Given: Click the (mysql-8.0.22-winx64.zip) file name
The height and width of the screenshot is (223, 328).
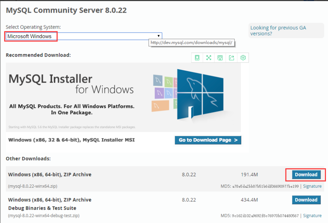Looking at the screenshot, I should (x=33, y=186).
